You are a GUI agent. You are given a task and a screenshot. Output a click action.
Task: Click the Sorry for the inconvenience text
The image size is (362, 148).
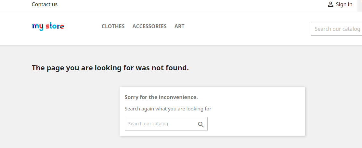161,97
